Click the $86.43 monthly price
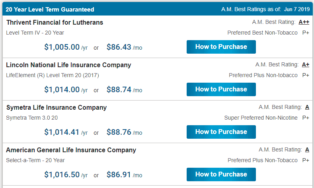The image size is (314, 188). pos(119,47)
